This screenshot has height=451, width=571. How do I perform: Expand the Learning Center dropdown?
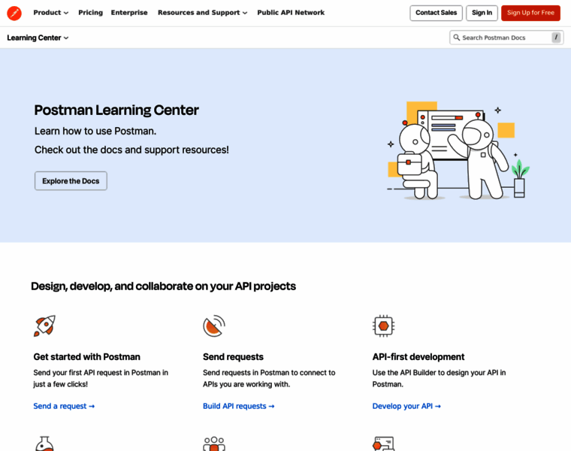pyautogui.click(x=38, y=38)
